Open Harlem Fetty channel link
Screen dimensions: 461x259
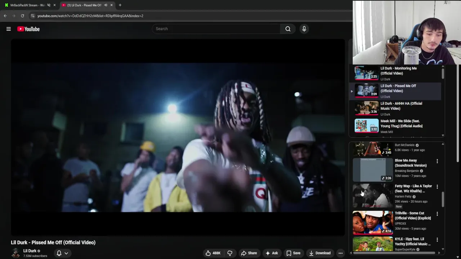(x=403, y=196)
